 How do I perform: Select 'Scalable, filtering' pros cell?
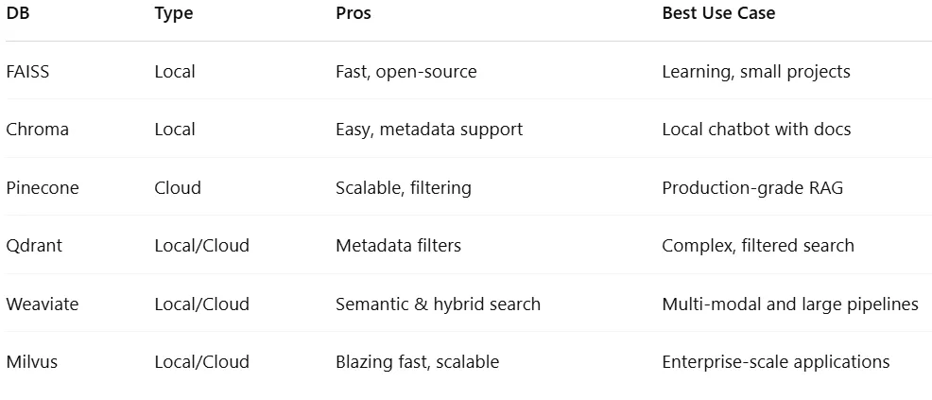(x=404, y=188)
